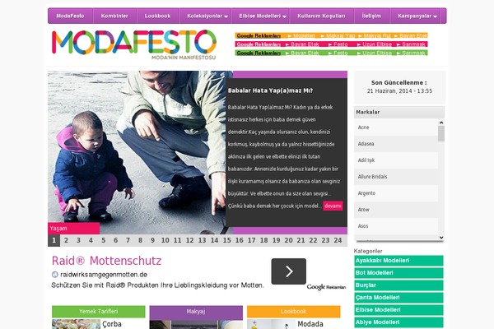The width and height of the screenshot is (494, 329).
Task: Open Ayakkabı Modelleri category
Action: tap(398, 261)
